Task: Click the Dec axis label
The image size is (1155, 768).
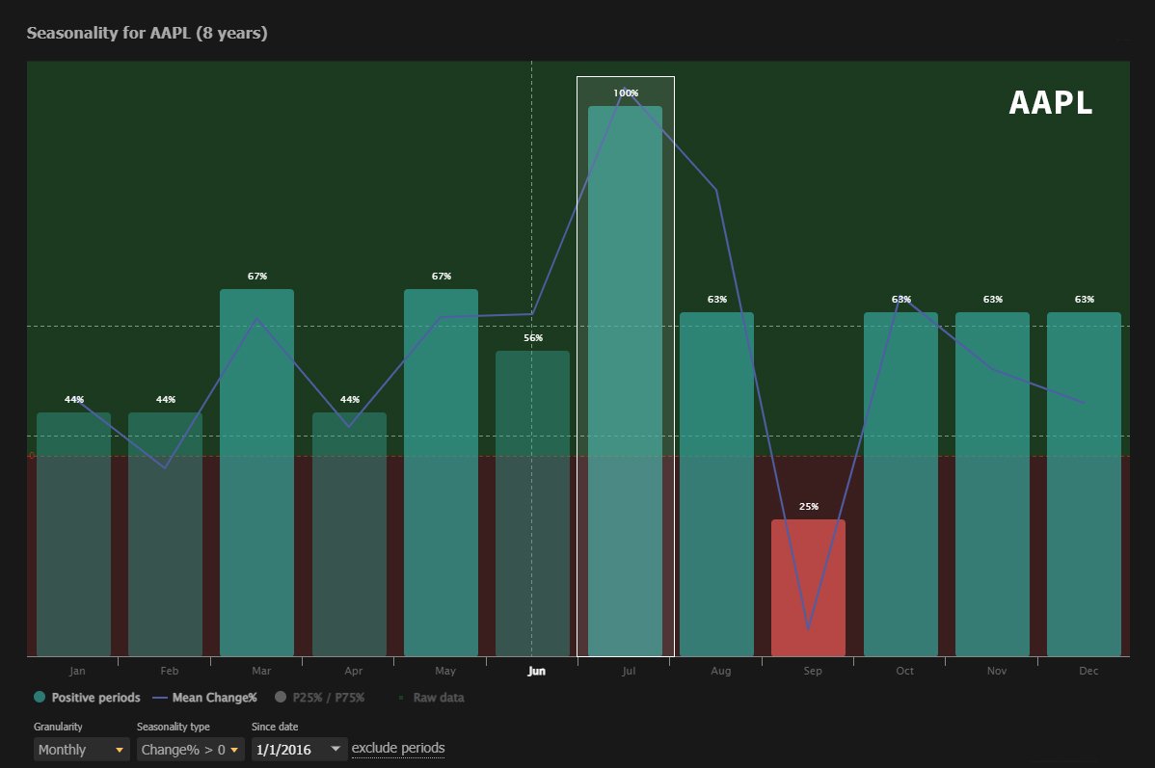Action: coord(1088,671)
